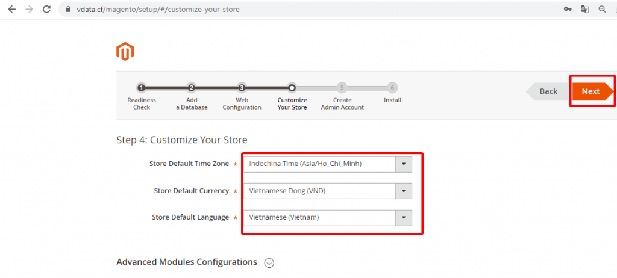This screenshot has height=278, width=617.
Task: Open the Store Default Language dropdown arrow
Action: click(x=404, y=217)
